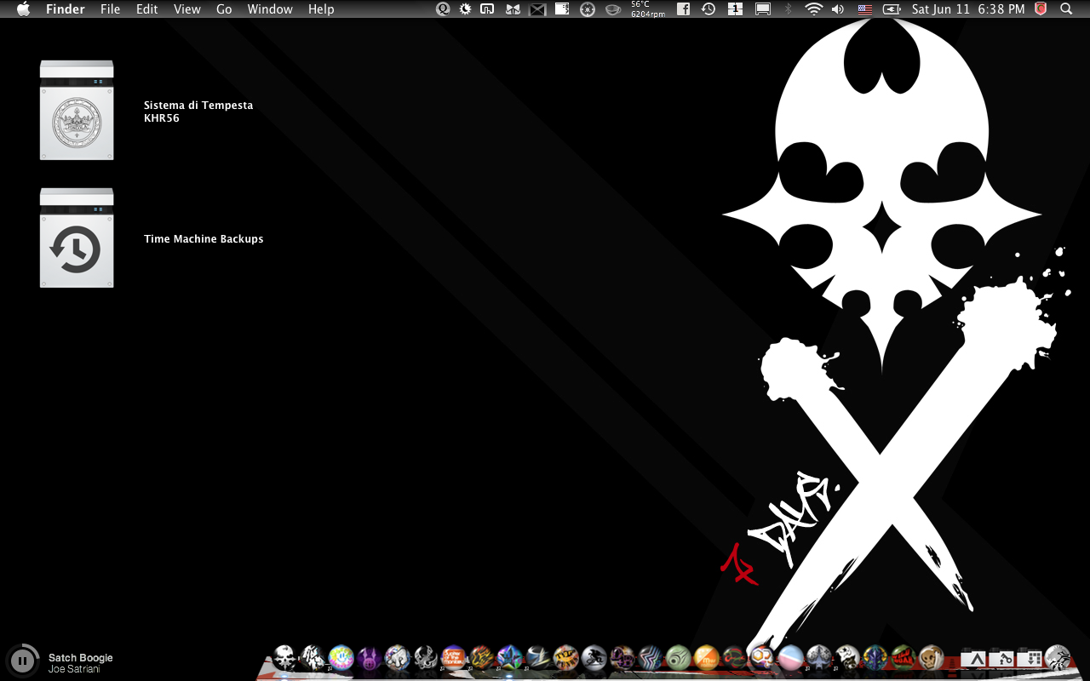
Task: Click the Spaces number 1 indicator
Action: (736, 9)
